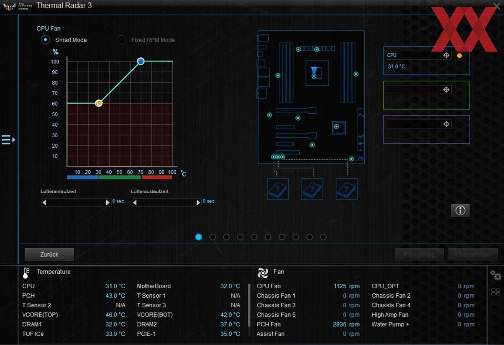Close the Thermal Radar 3 window

pos(497,6)
